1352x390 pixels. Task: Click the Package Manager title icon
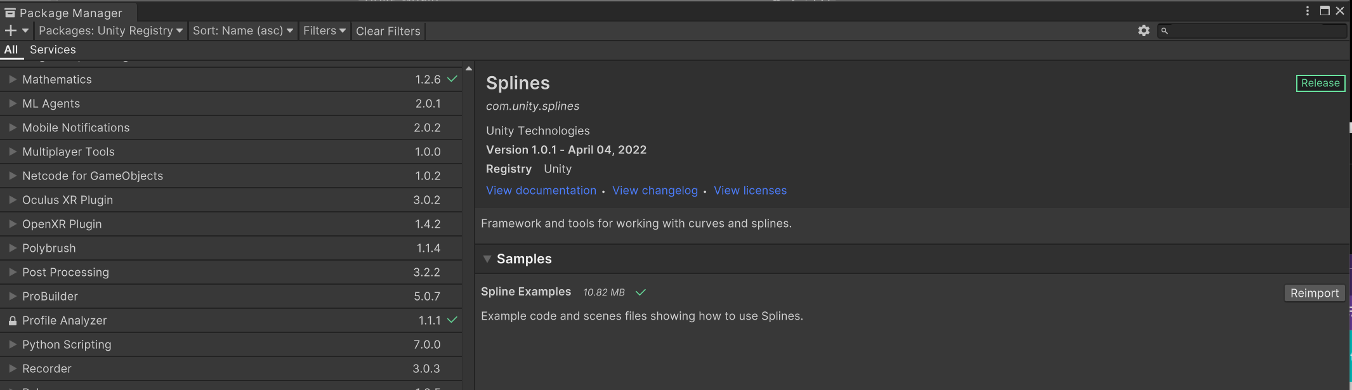point(10,13)
